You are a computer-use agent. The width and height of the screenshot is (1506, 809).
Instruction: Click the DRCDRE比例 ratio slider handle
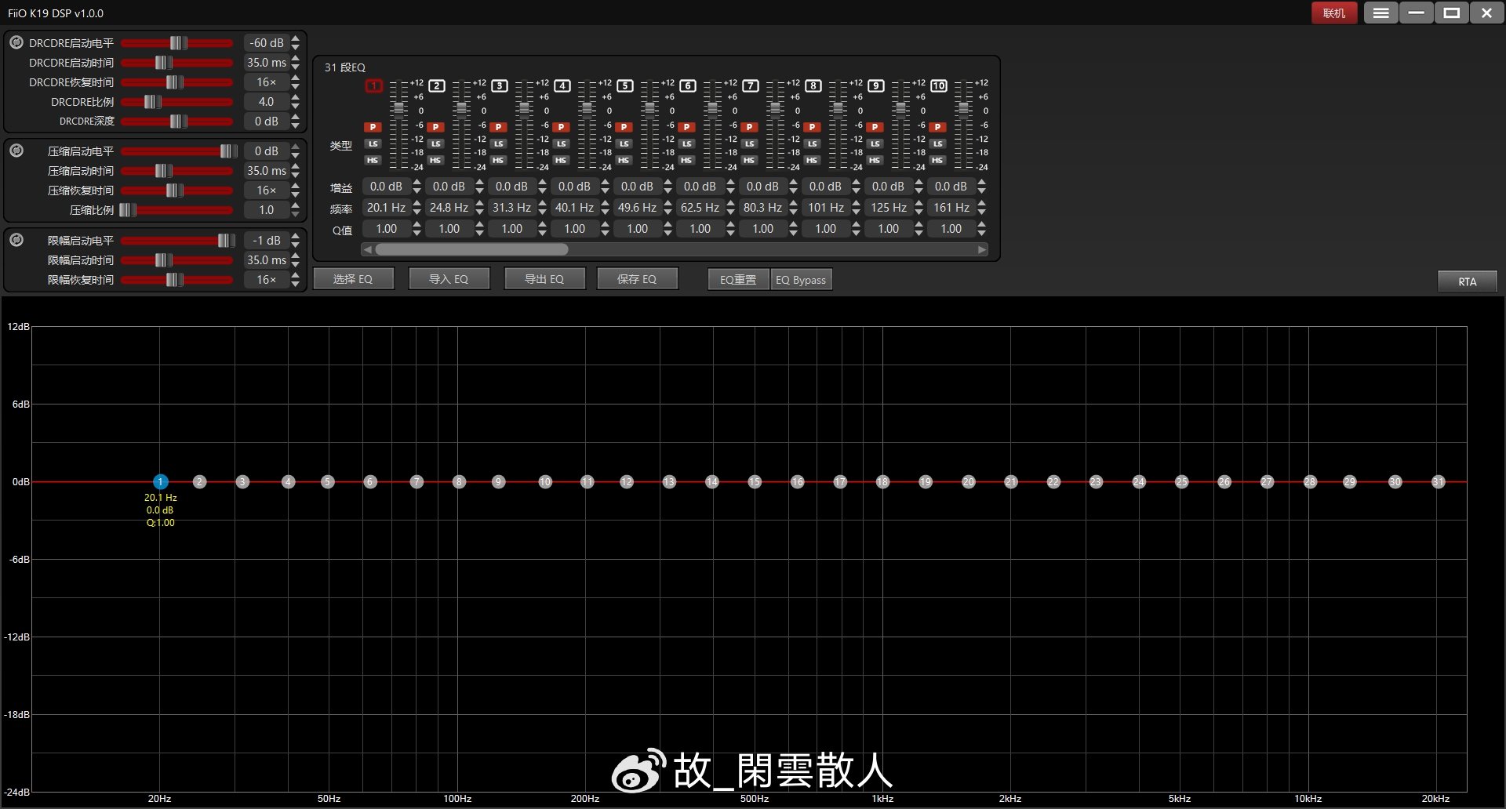pos(152,102)
